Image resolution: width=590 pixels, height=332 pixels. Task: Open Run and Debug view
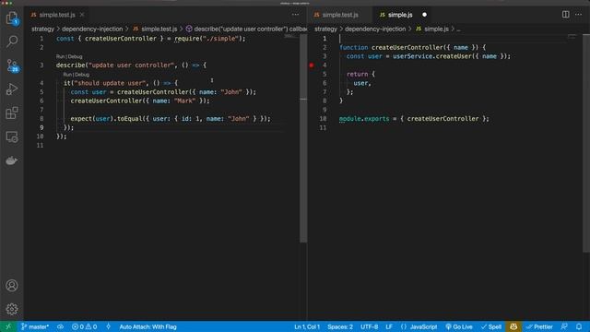pyautogui.click(x=12, y=89)
